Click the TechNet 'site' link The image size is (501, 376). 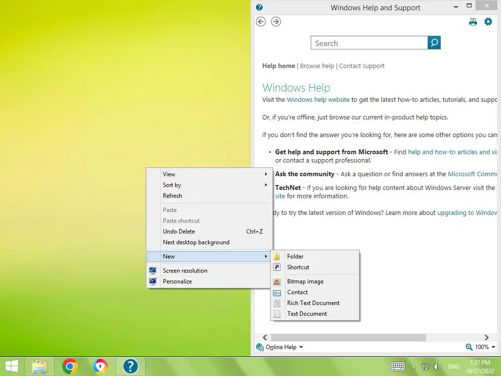pos(280,196)
